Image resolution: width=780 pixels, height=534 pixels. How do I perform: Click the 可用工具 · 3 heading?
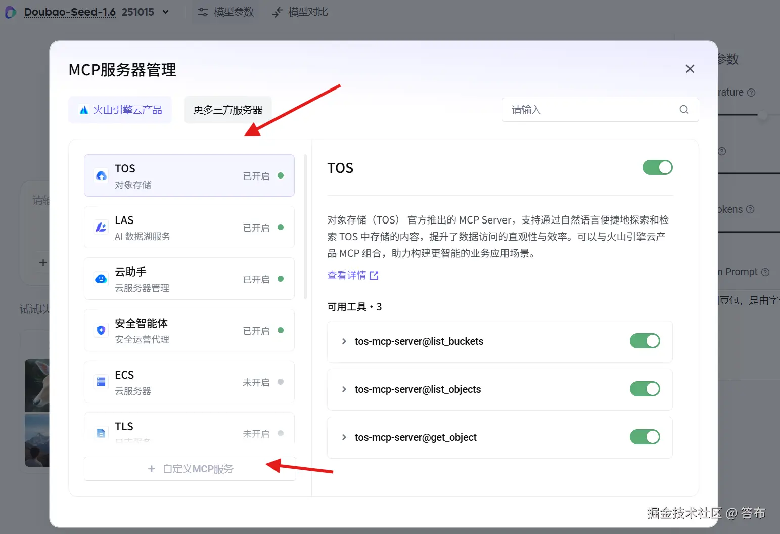point(354,307)
